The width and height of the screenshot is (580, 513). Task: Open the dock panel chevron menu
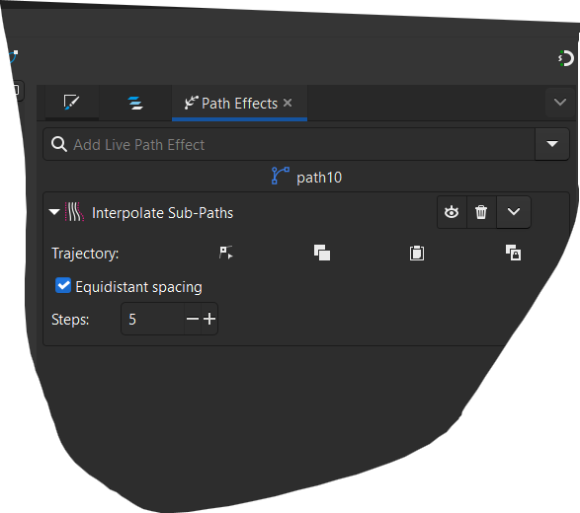point(560,102)
